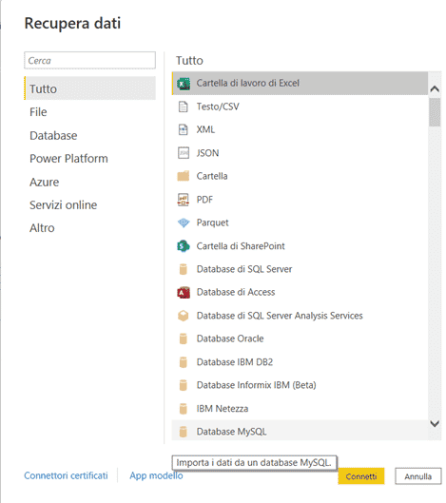Open the Connettori certificati link

click(x=67, y=475)
